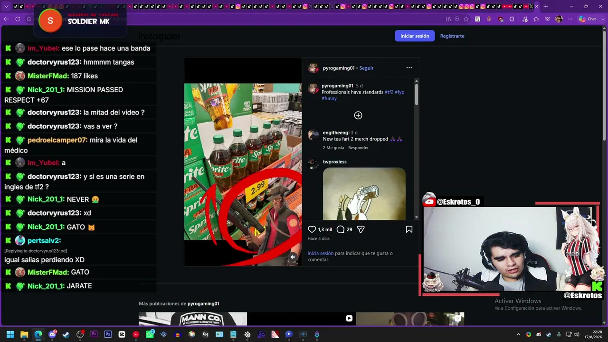Like the pyrogaming01 post with the heart icon

pyautogui.click(x=312, y=229)
